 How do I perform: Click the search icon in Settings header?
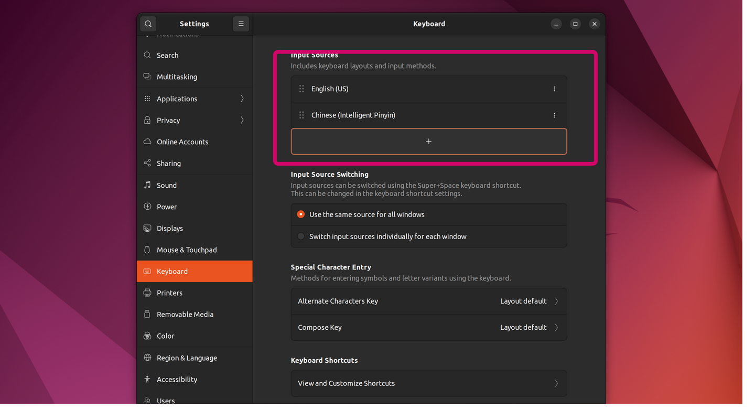tap(148, 24)
